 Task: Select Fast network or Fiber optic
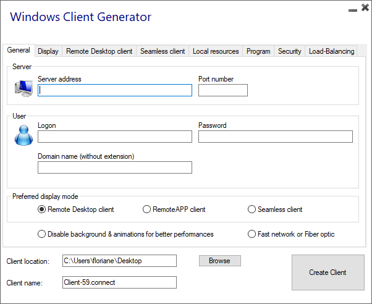[252, 234]
